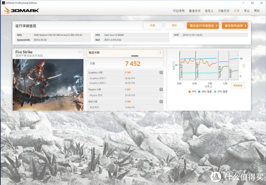The image size is (266, 185).
Task: Collapse the Physics 分数 section
Action: tap(161, 89)
